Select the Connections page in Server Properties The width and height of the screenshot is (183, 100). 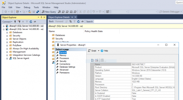65,64
